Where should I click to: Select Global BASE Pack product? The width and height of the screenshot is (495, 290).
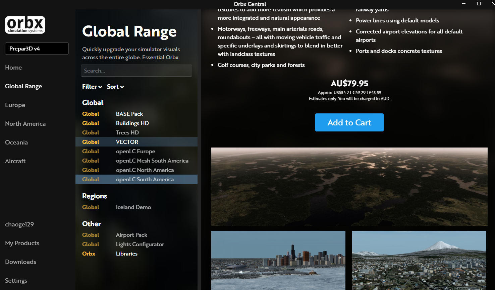click(136, 114)
